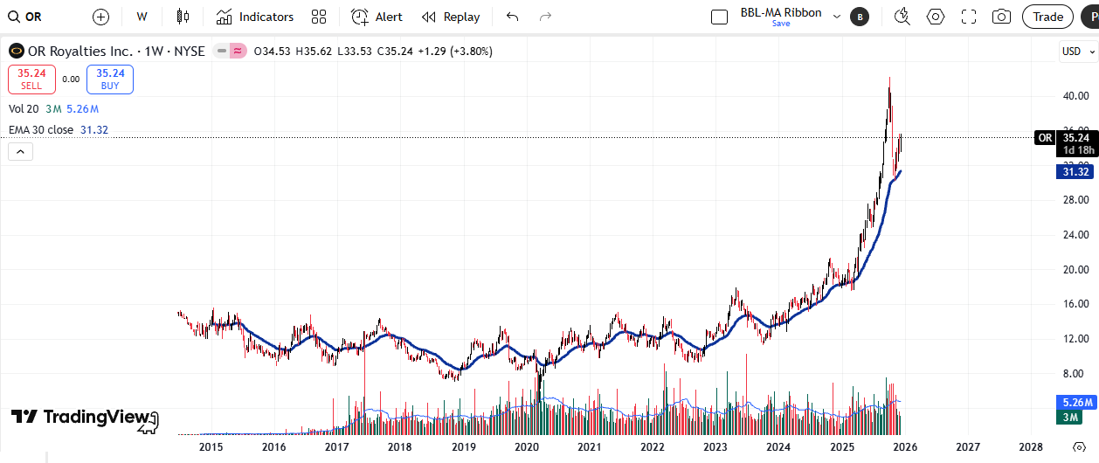The image size is (1099, 463).
Task: Open indicator templates grid icon
Action: click(x=319, y=17)
